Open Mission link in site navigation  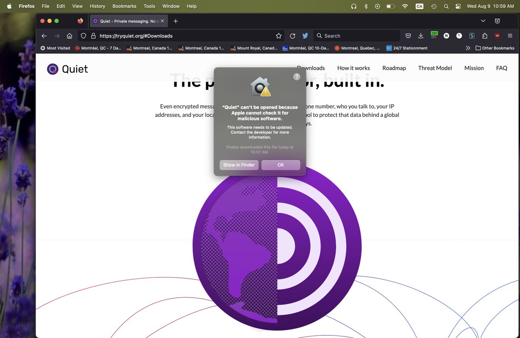click(474, 68)
